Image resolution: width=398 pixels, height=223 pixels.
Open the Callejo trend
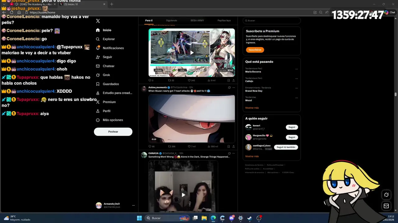pyautogui.click(x=249, y=81)
